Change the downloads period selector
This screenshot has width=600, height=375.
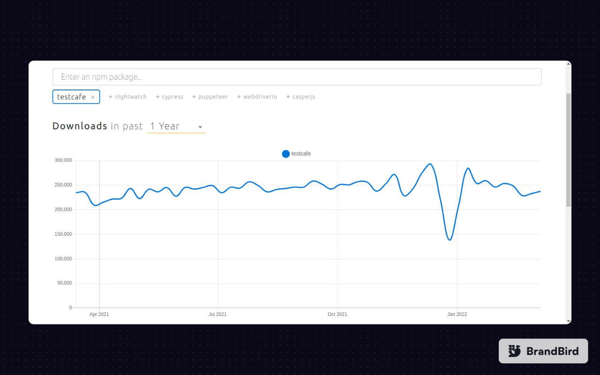point(176,126)
